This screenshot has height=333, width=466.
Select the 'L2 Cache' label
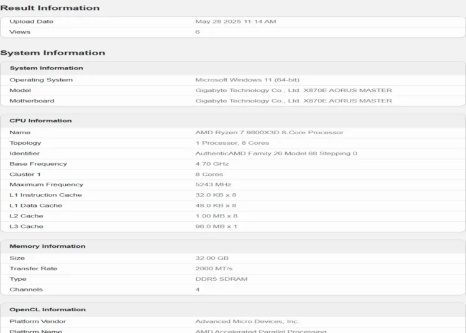point(26,216)
